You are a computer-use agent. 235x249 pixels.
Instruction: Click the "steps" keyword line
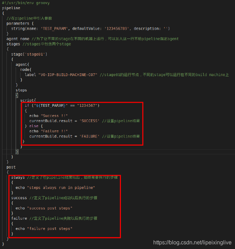pos(21,90)
